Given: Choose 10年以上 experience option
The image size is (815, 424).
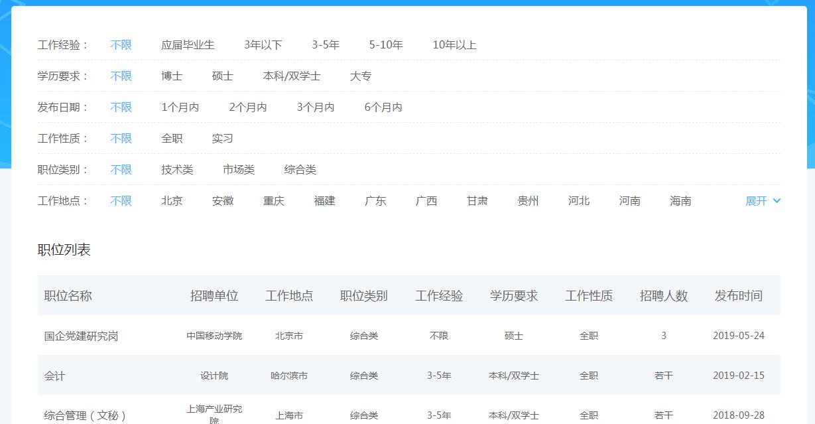Looking at the screenshot, I should [454, 45].
